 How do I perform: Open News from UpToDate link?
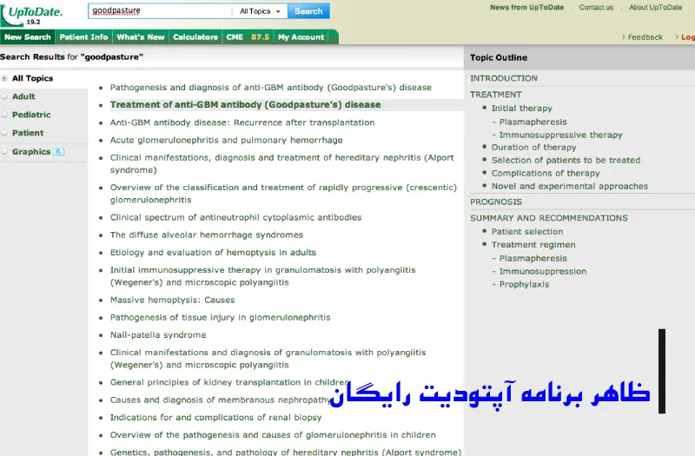point(527,7)
